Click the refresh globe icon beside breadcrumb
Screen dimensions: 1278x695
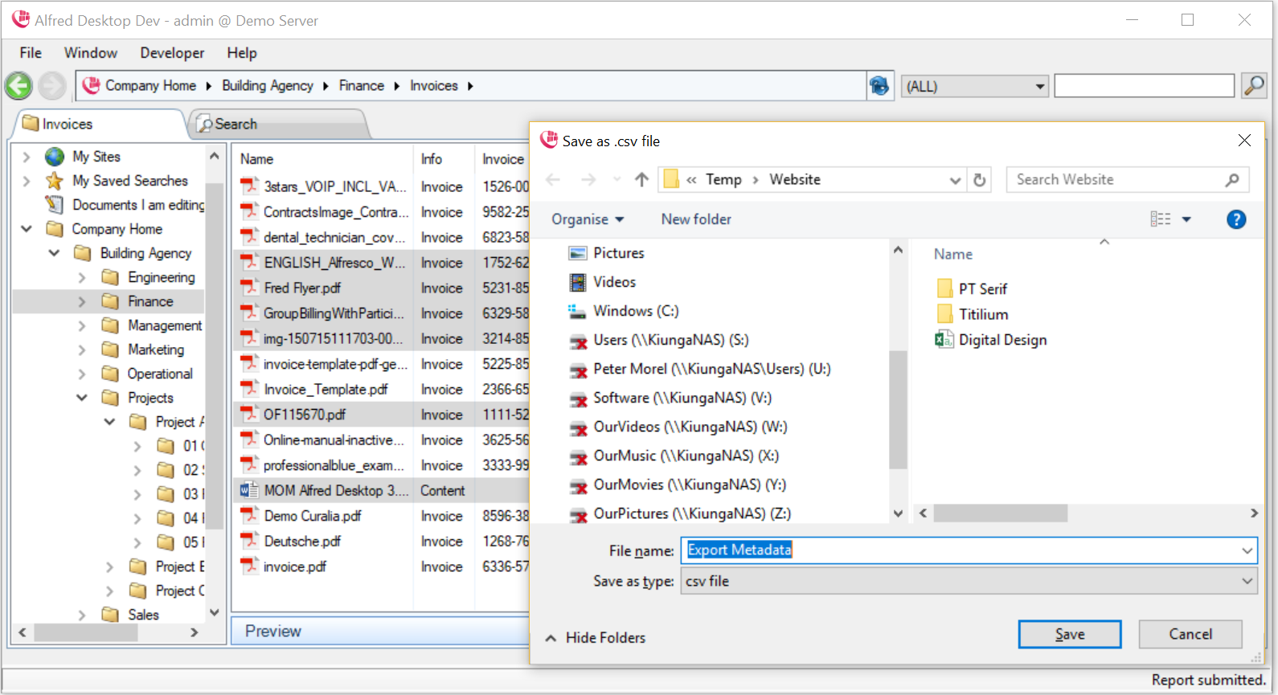tap(879, 85)
